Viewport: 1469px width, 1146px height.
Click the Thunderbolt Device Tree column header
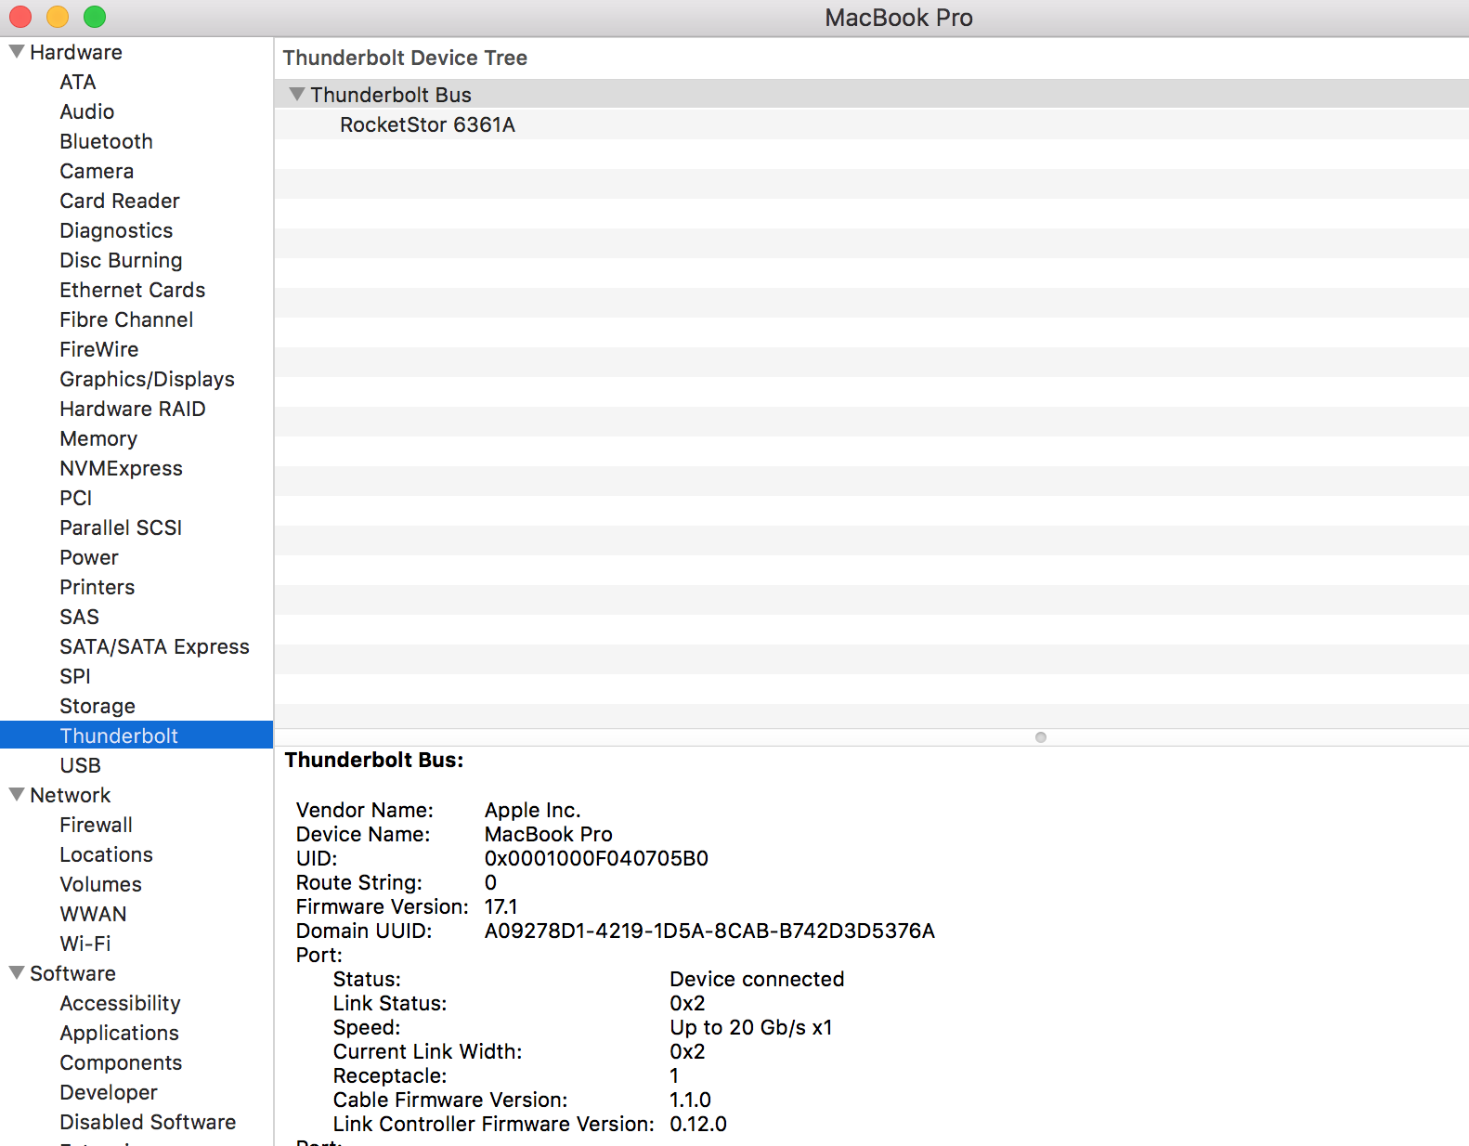coord(405,58)
